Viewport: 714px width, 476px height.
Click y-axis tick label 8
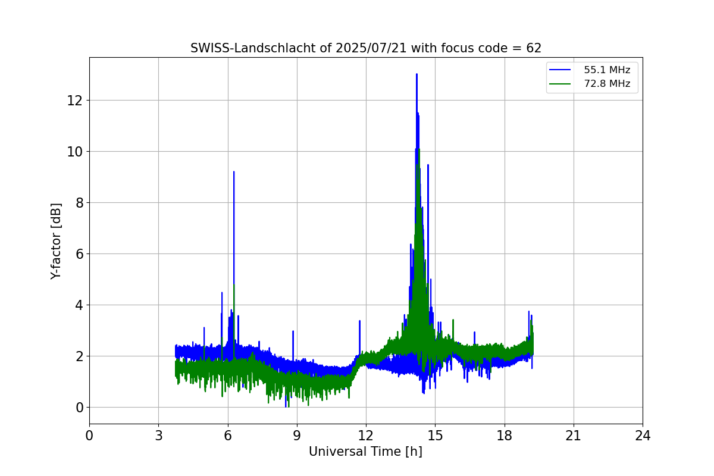click(78, 203)
